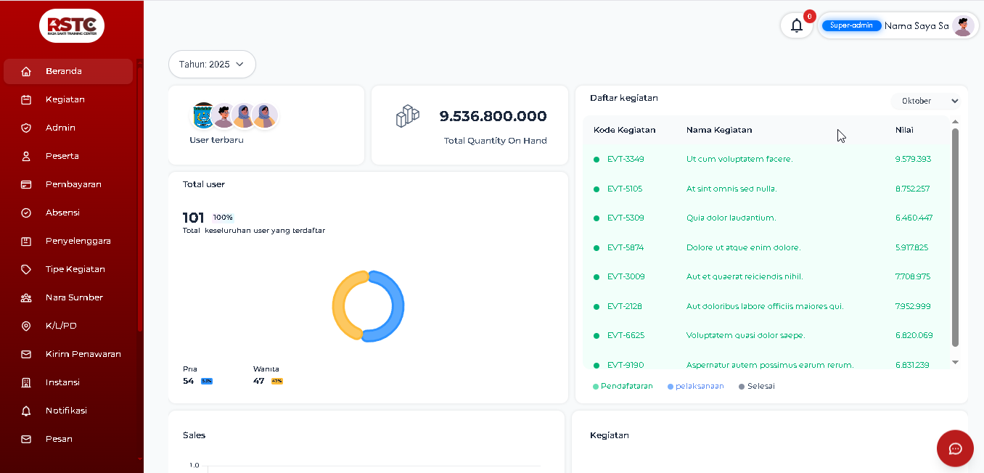Select the Pembayaran payment card icon
Screen dimensions: 984x473
pyautogui.click(x=27, y=184)
